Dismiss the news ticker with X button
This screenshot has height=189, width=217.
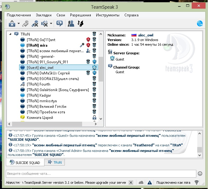pos(131,183)
